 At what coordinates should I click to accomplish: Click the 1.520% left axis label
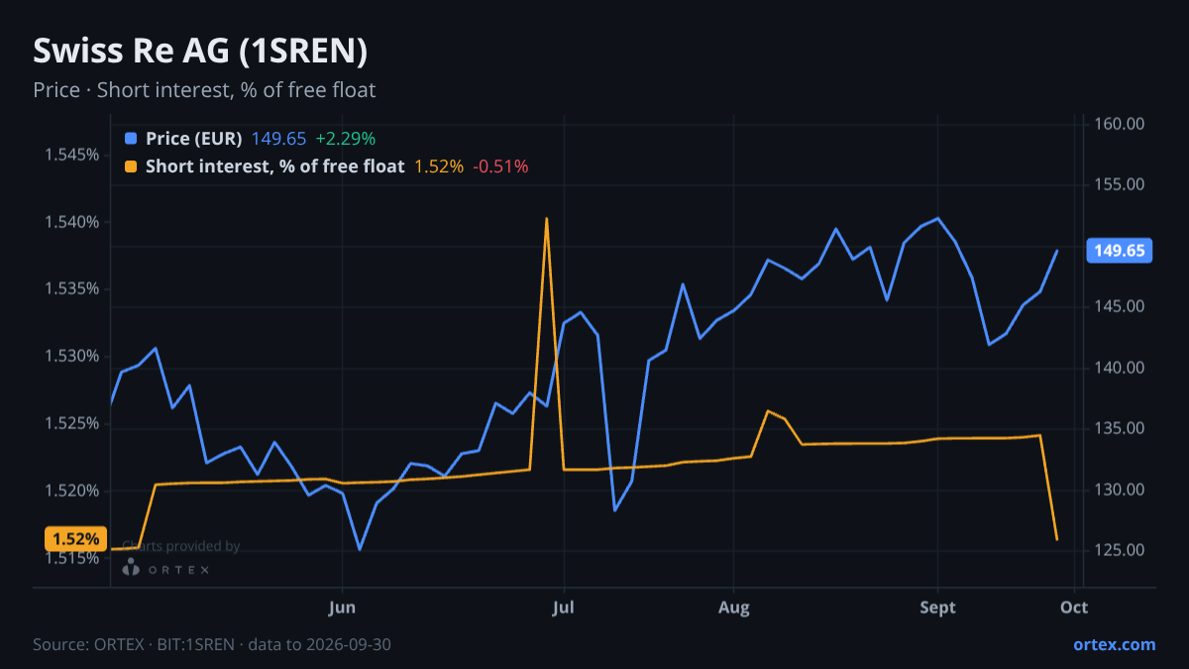click(x=72, y=491)
